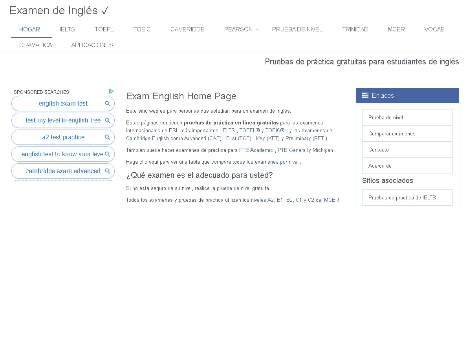Click search icon on 'cambridge exam advanced'
This screenshot has height=347, width=467.
[107, 171]
